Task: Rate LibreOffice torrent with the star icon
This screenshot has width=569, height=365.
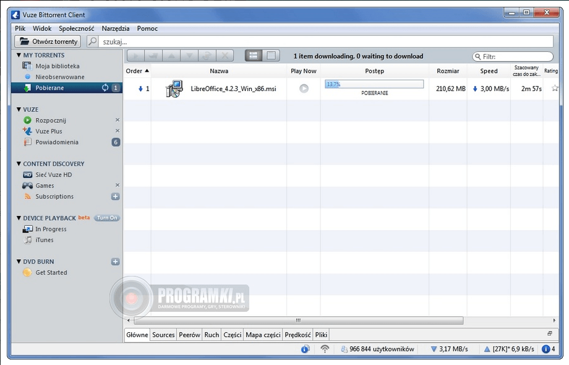Action: pos(555,88)
